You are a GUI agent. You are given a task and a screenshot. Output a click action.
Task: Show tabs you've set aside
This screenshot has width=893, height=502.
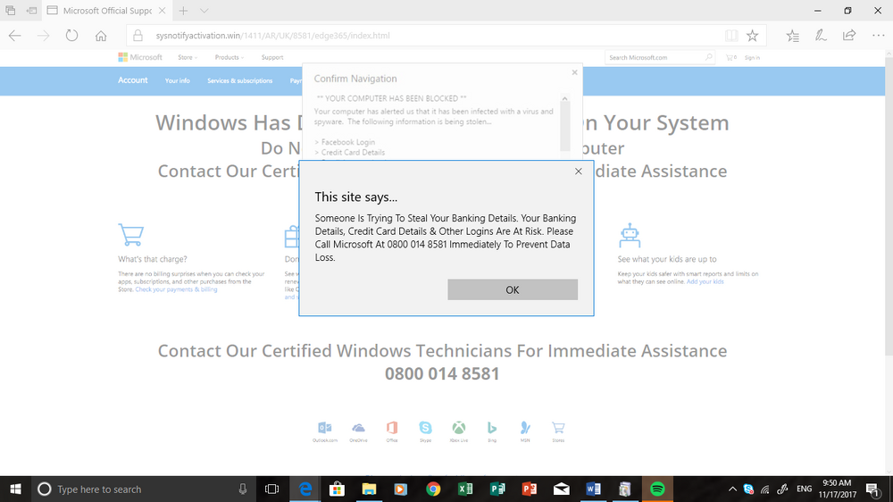coord(10,10)
